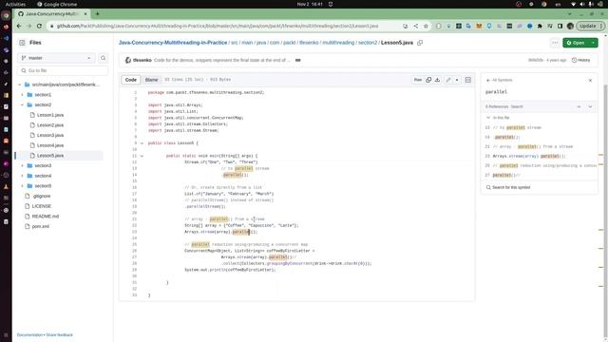Edit this file using the pencil icon
The image size is (608, 342).
click(x=448, y=80)
